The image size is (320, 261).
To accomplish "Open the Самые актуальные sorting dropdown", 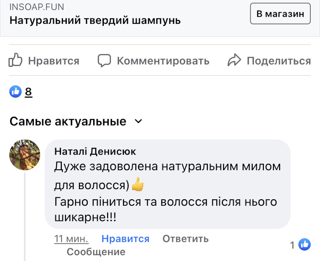I will coord(68,122).
